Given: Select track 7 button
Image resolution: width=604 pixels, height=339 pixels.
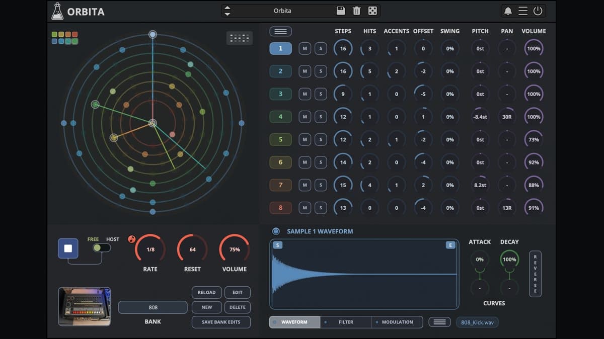Looking at the screenshot, I should [280, 185].
